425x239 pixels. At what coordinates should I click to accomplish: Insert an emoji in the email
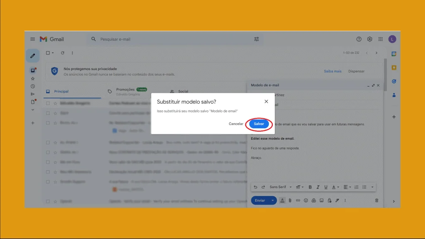(x=306, y=200)
